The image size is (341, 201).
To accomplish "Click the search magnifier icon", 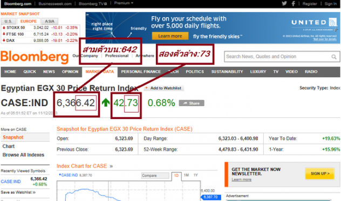I will point(334,57).
